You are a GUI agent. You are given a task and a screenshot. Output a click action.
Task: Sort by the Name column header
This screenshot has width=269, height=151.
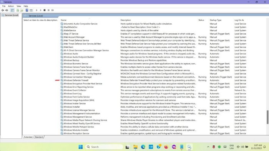[63, 20]
